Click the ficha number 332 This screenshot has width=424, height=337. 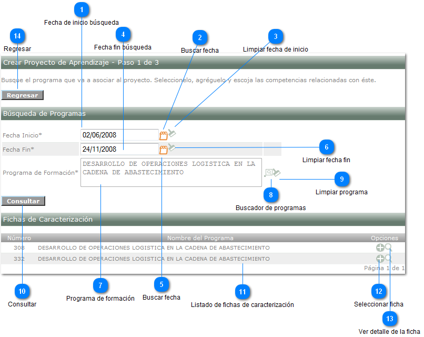click(19, 259)
